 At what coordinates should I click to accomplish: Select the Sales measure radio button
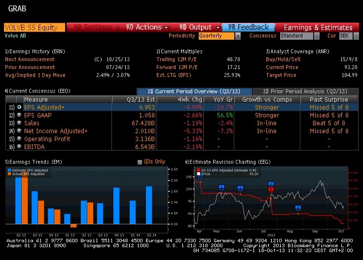click(19, 123)
